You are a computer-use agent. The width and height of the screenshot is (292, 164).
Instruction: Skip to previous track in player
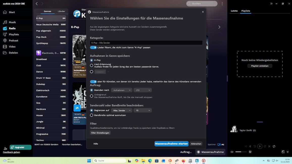[250, 146]
